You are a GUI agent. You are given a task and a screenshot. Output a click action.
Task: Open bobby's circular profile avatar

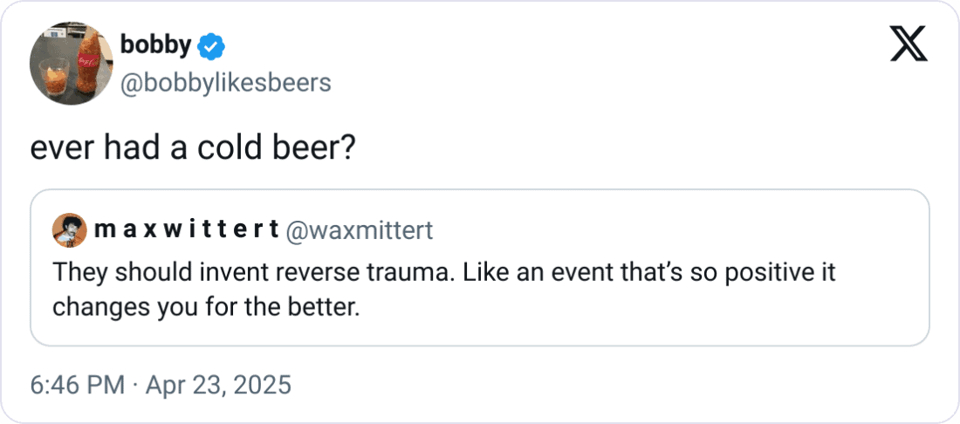[71, 64]
